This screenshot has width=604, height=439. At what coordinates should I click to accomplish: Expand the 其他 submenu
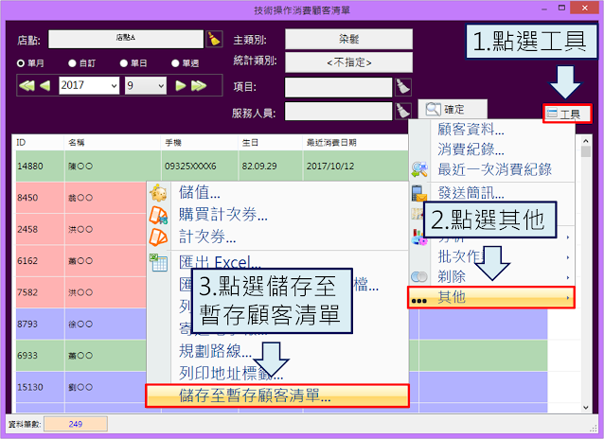coord(491,298)
